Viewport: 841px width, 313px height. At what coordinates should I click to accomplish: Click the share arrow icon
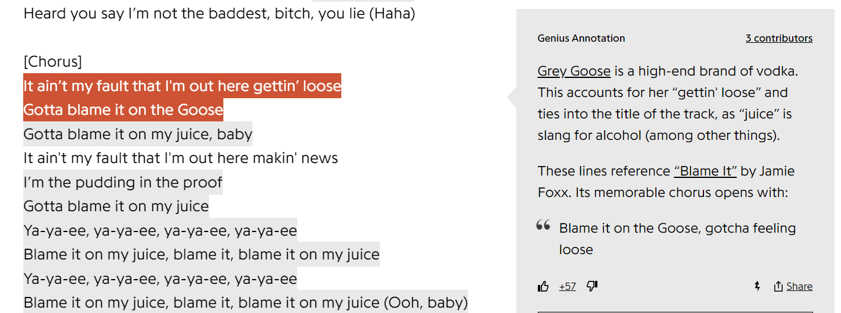(x=778, y=287)
